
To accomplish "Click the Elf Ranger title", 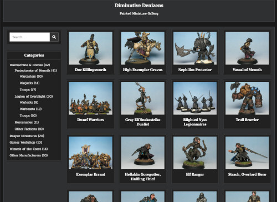I will coord(195,174).
